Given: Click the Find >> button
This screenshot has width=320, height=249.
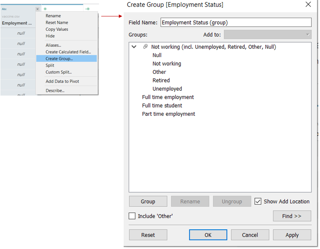Looking at the screenshot, I should (x=292, y=216).
